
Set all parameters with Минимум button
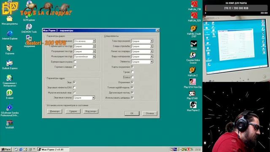tap(54, 111)
